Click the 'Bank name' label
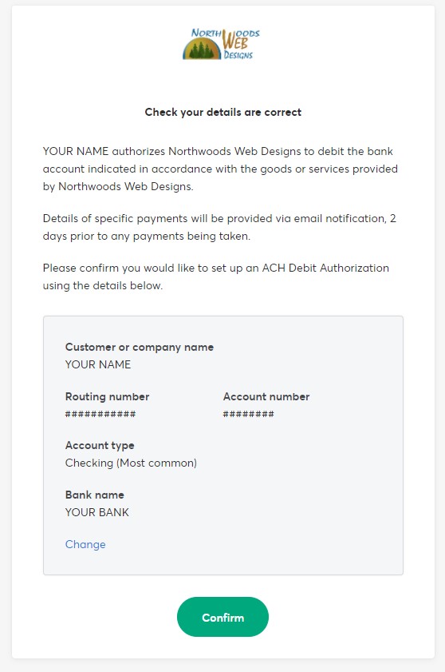445x672 pixels. (x=95, y=495)
